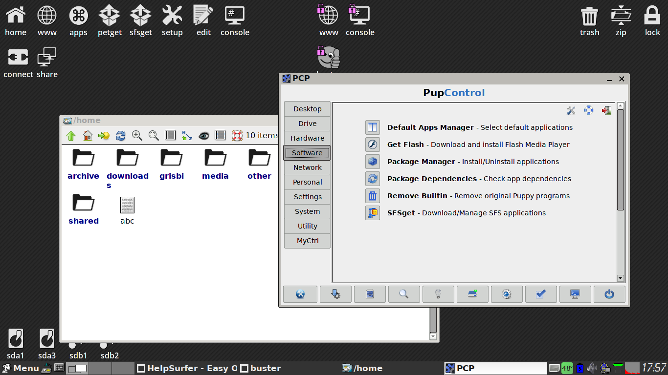The width and height of the screenshot is (668, 375).
Task: Select the abc file in /home
Action: point(127,210)
